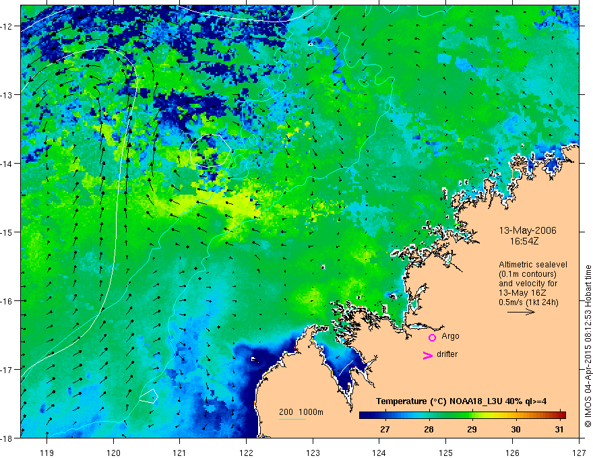This screenshot has height=458, width=593.
Task: Click the magenta Argo circle legend symbol
Action: coord(432,337)
